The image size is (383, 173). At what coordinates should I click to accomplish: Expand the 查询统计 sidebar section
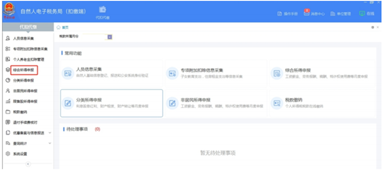click(28, 143)
